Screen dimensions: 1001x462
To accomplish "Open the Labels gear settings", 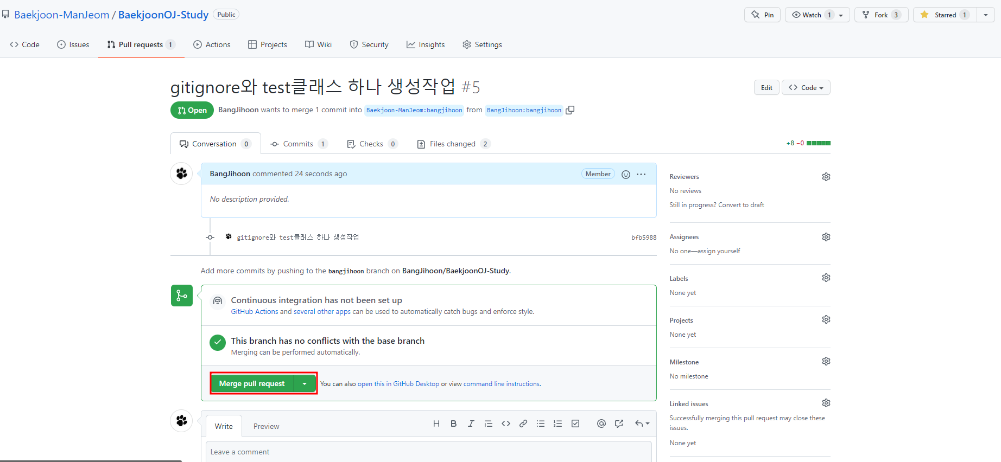I will pyautogui.click(x=826, y=278).
